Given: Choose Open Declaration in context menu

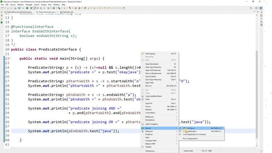Looking at the screenshot, I should (x=159, y=64).
